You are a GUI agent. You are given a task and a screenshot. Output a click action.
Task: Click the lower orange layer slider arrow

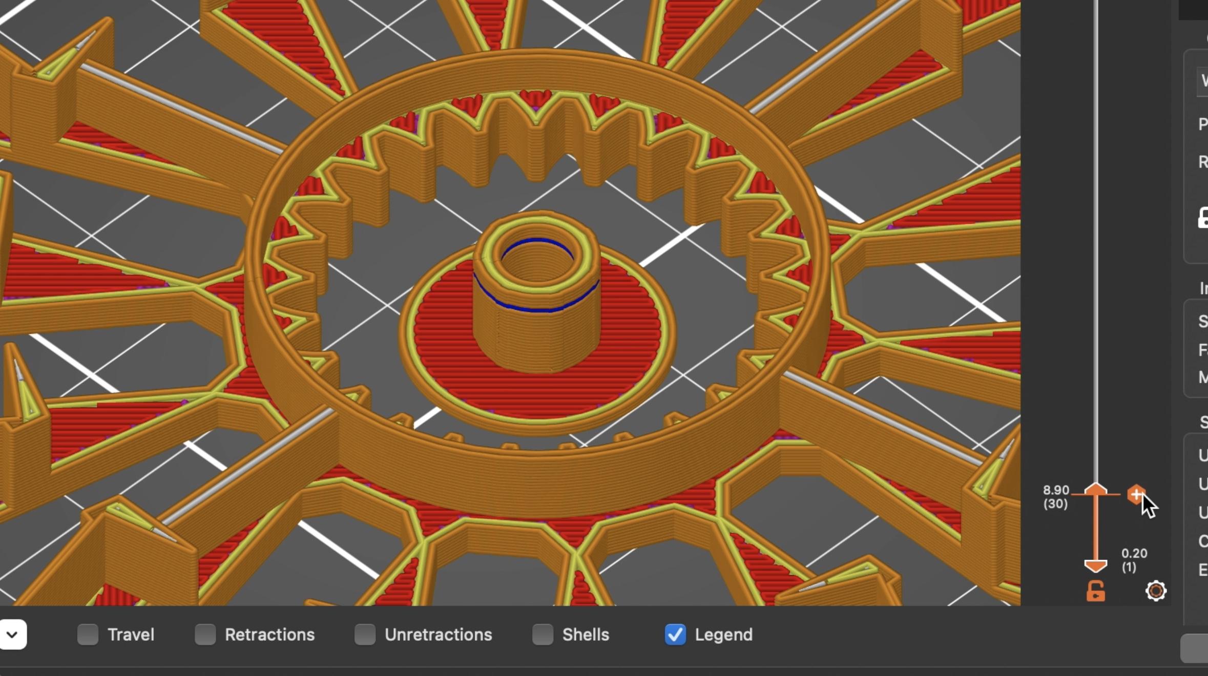(x=1096, y=566)
